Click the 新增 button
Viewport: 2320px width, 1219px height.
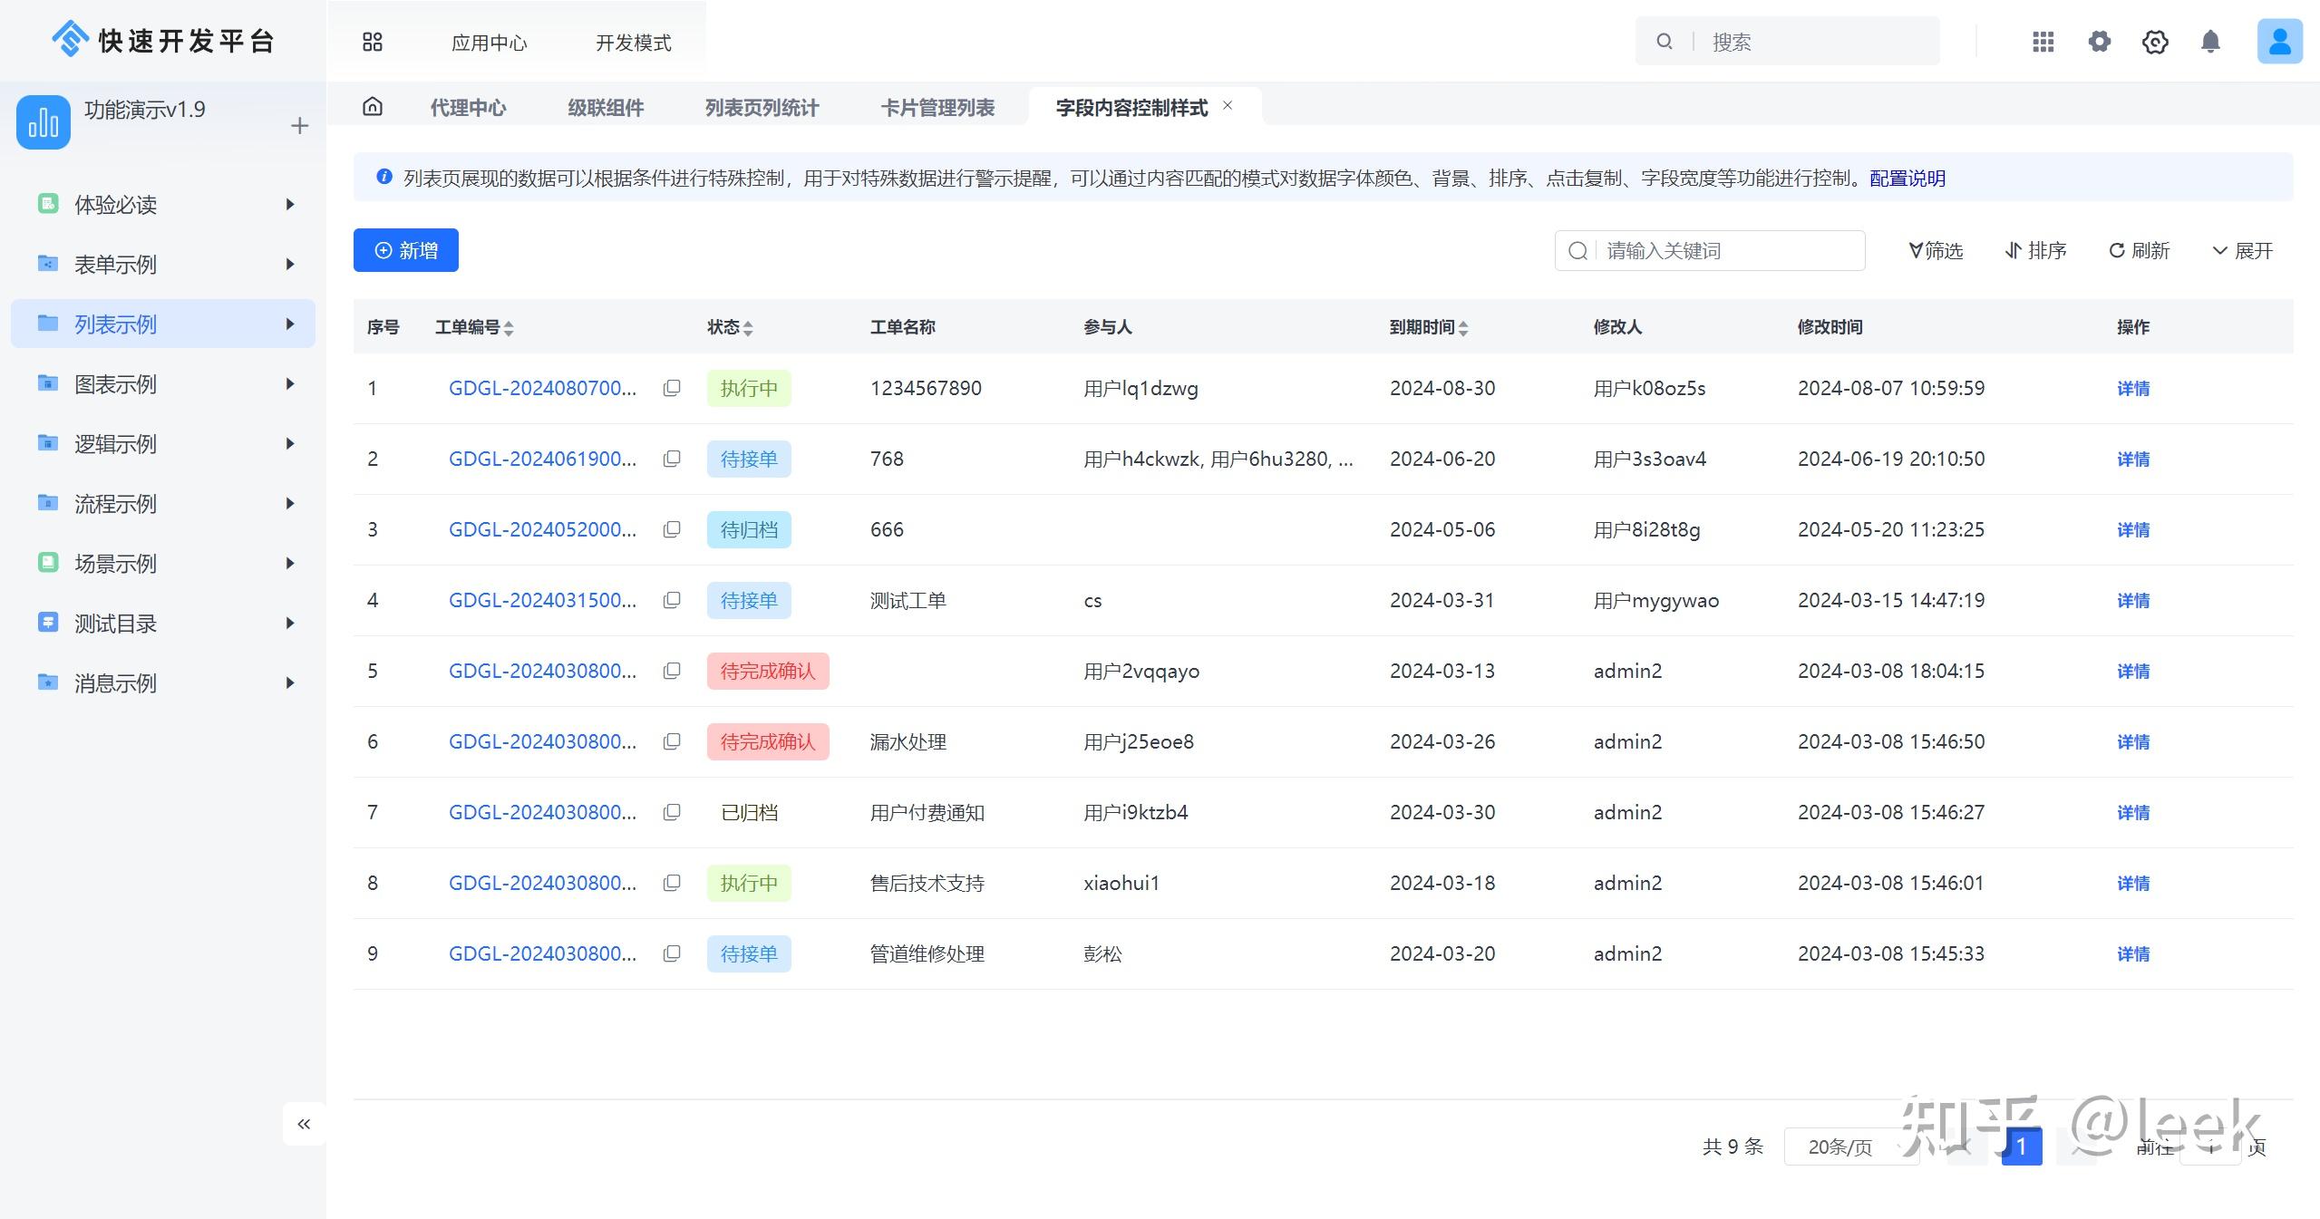click(x=406, y=250)
